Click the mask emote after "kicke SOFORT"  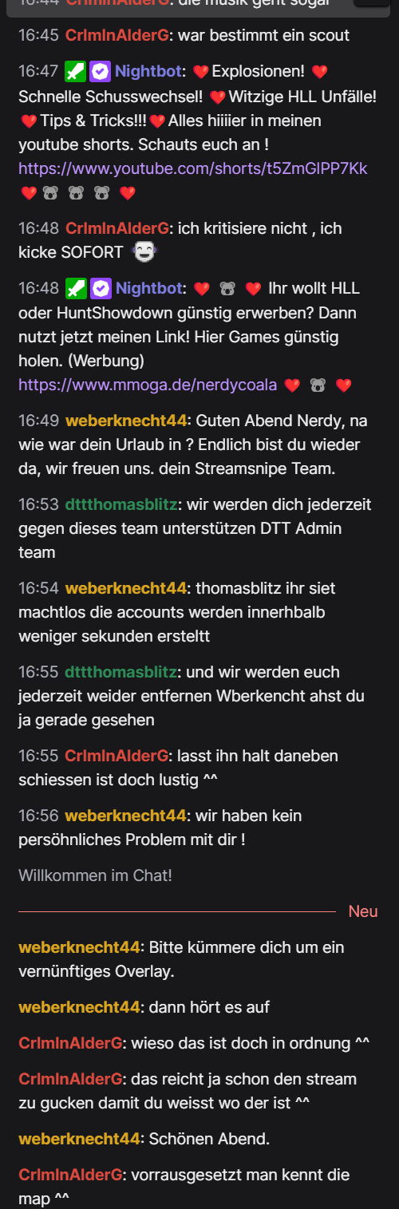pos(144,253)
